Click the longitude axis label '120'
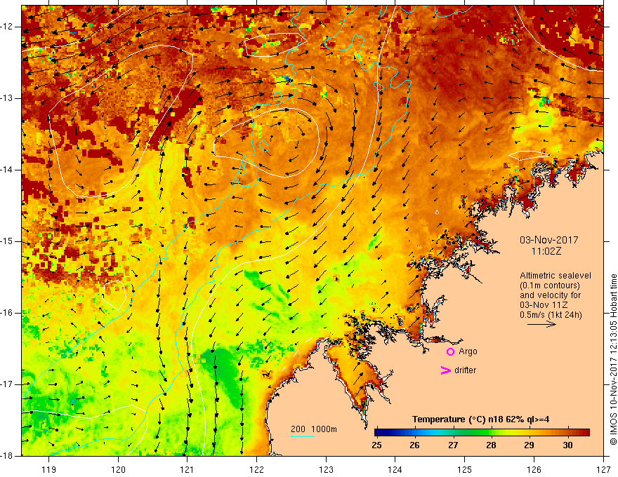The image size is (618, 477). pos(118,469)
